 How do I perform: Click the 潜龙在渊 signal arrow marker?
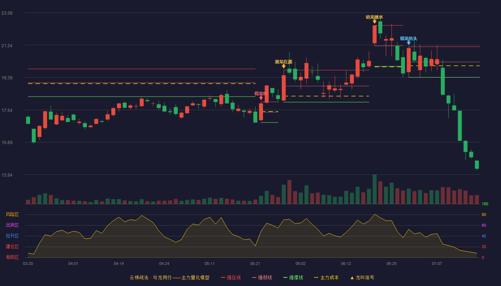click(284, 66)
